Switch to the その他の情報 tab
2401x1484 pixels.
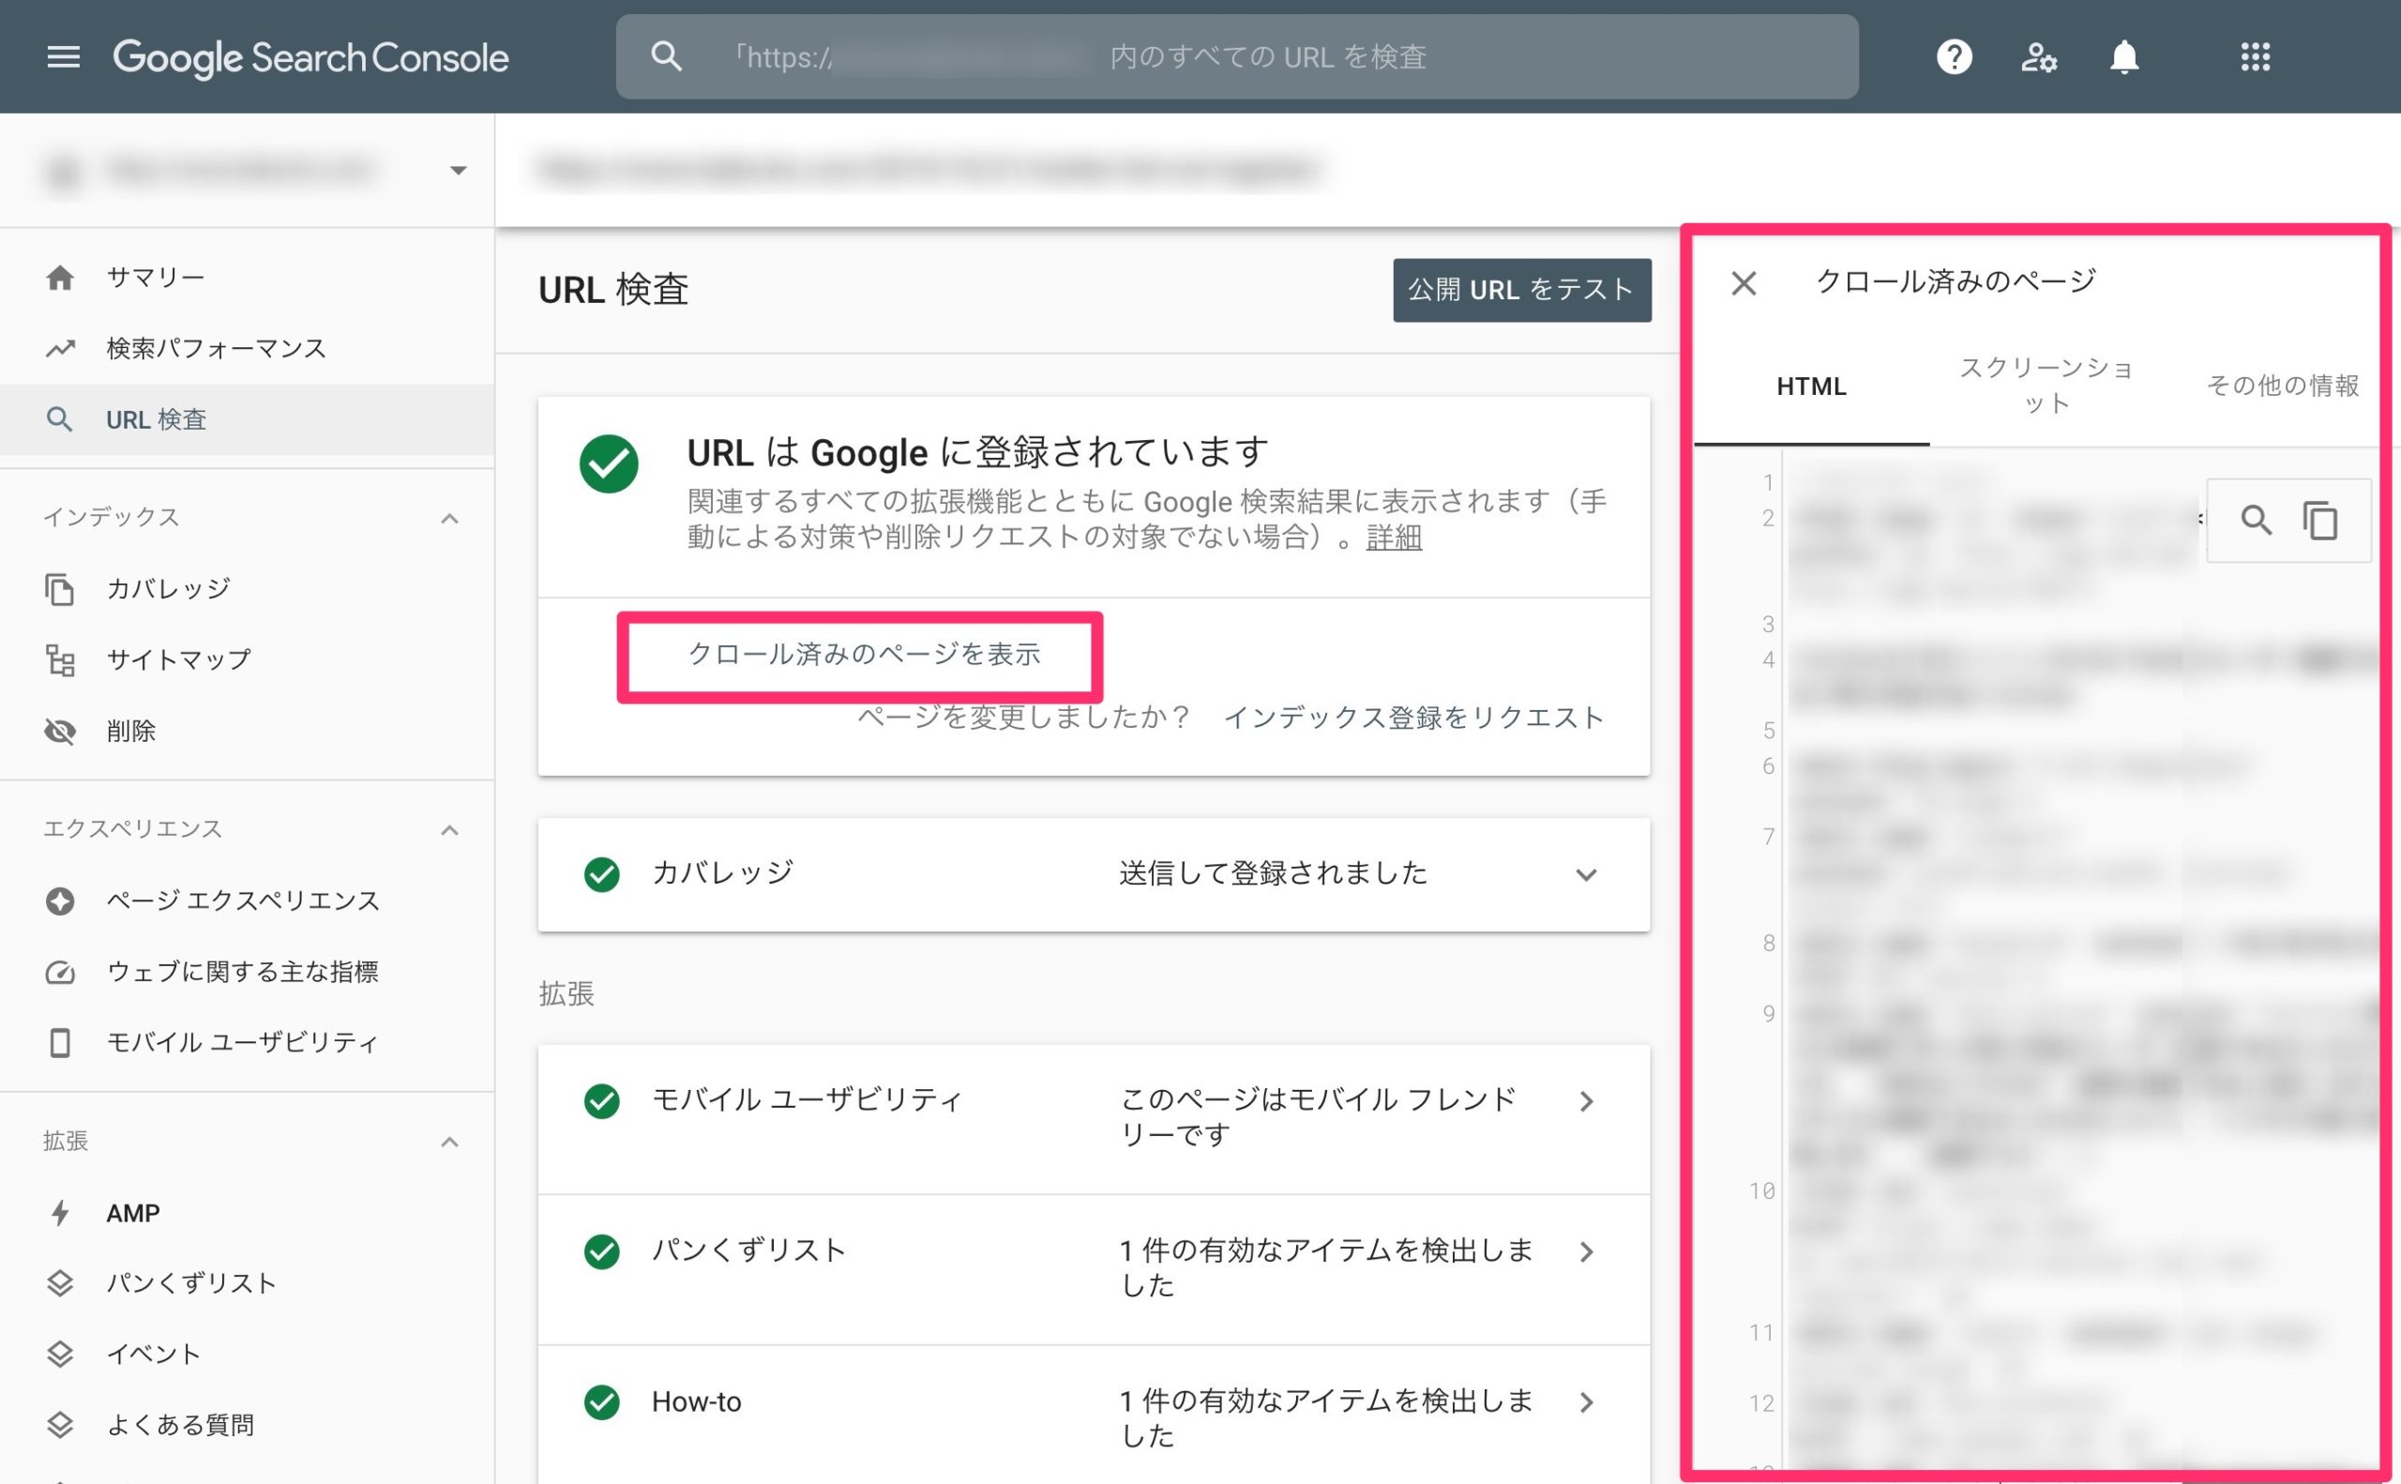click(2282, 386)
